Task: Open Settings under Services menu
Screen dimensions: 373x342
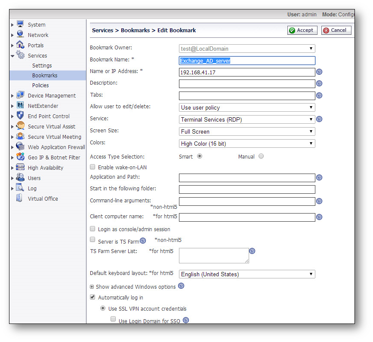Action: click(x=42, y=66)
